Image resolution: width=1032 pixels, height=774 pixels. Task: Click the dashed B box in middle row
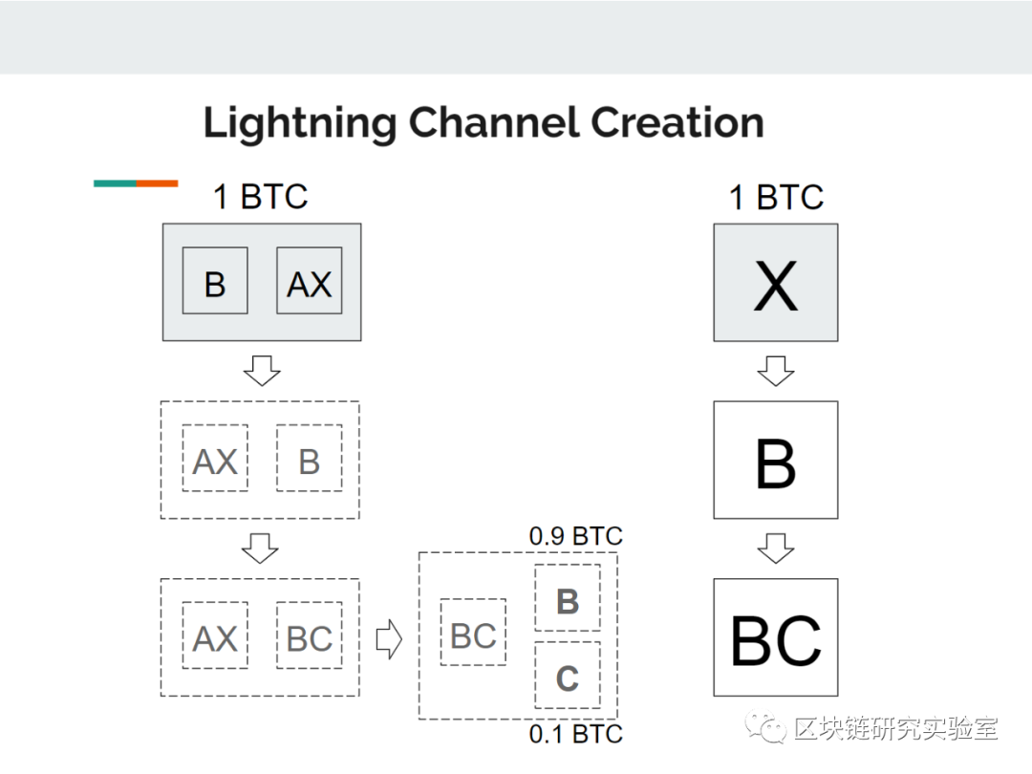(310, 458)
